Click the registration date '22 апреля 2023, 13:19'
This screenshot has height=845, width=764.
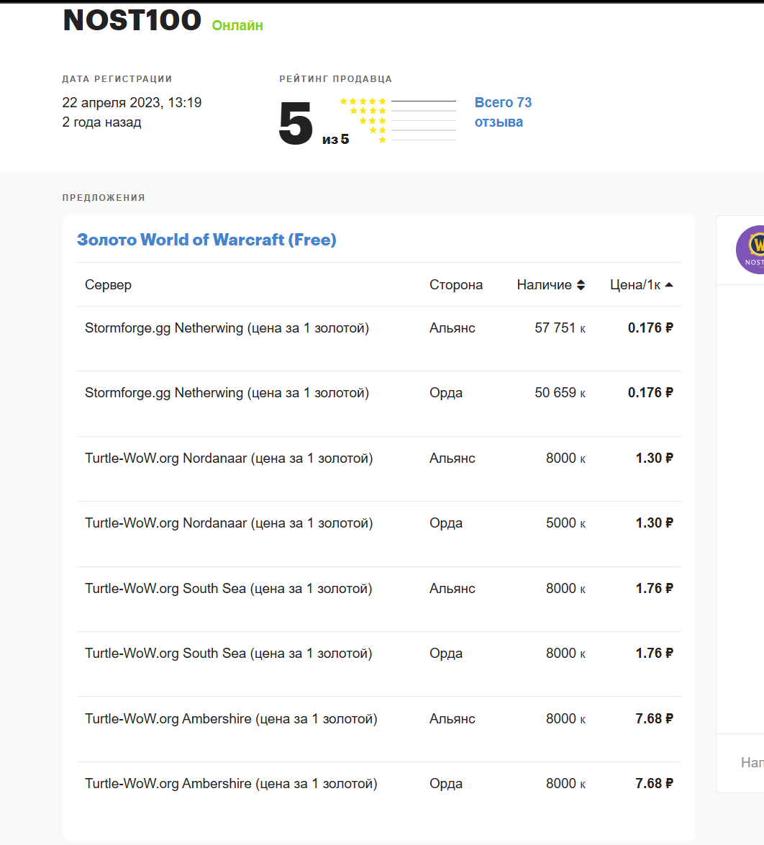pyautogui.click(x=132, y=102)
